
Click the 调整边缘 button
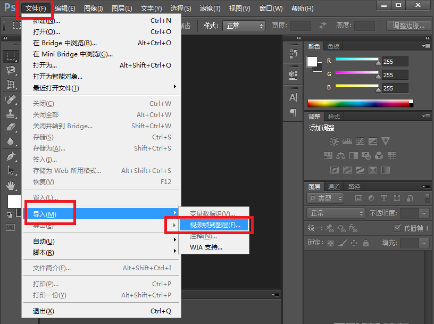[408, 25]
